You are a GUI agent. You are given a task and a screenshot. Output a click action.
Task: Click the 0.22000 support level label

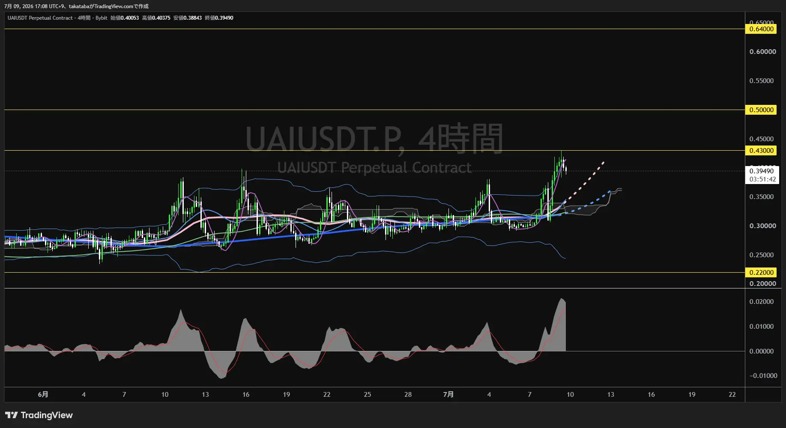click(x=761, y=273)
